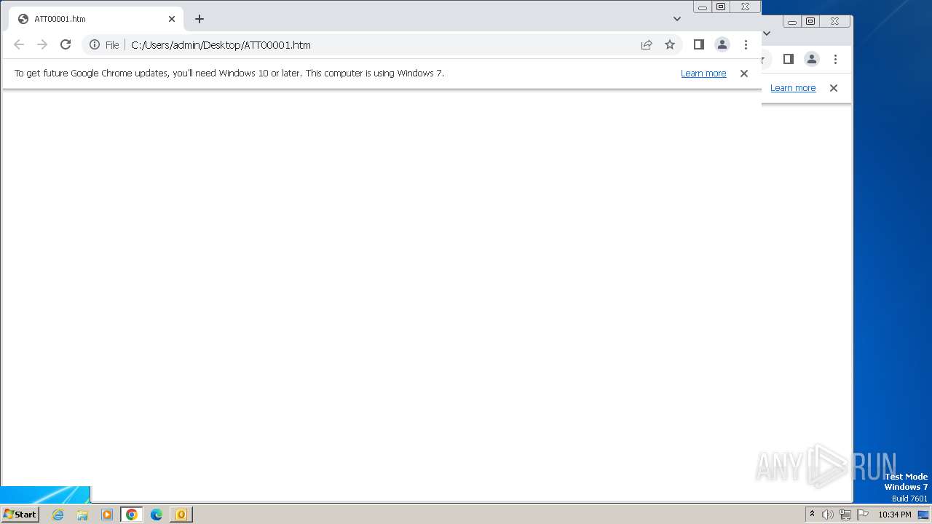Image resolution: width=932 pixels, height=524 pixels.
Task: Open the Action Center flag icon
Action: coord(863,515)
